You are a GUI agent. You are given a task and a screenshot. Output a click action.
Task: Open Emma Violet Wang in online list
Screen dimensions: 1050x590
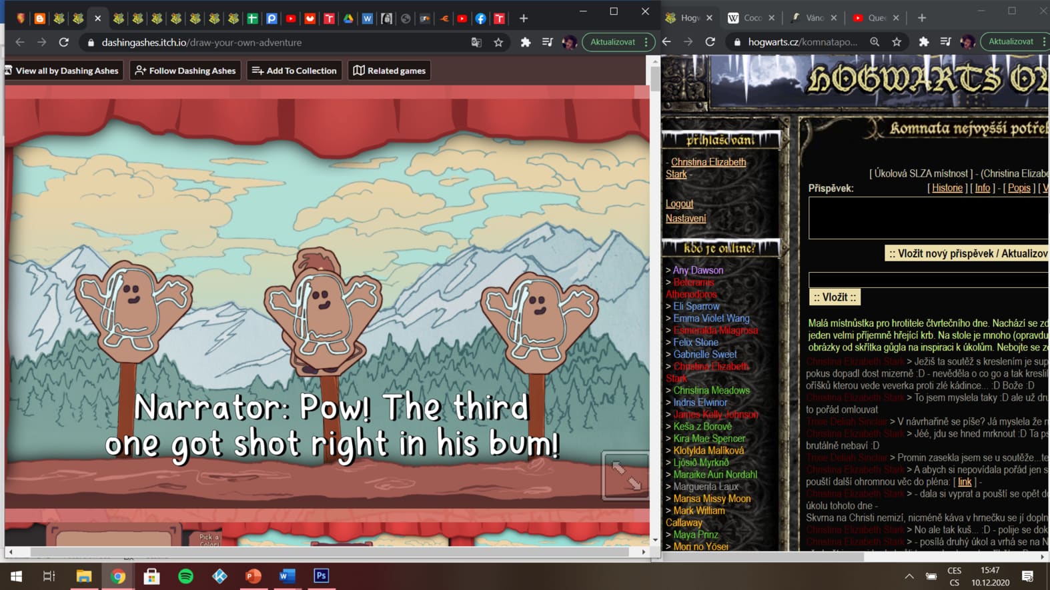click(x=711, y=318)
